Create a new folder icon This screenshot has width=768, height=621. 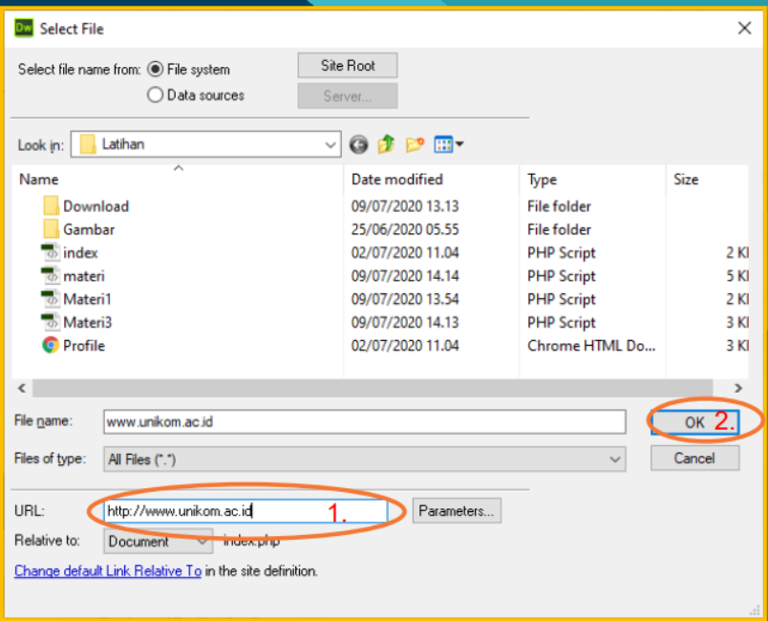pos(415,145)
